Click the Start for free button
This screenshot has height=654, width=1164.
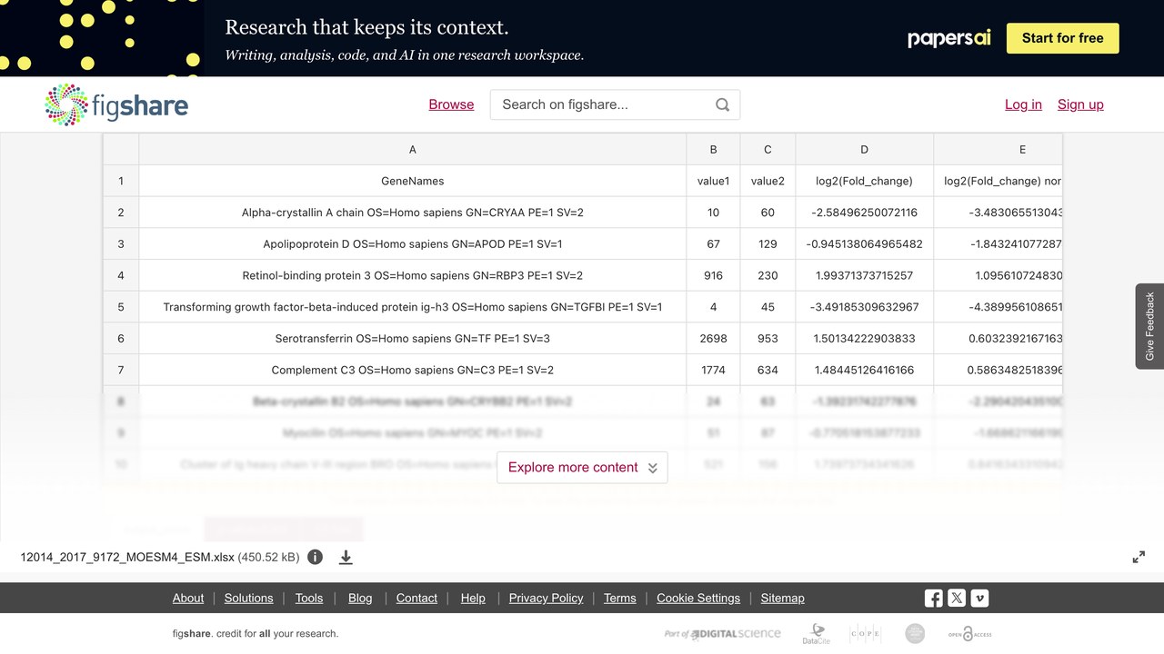(x=1062, y=38)
